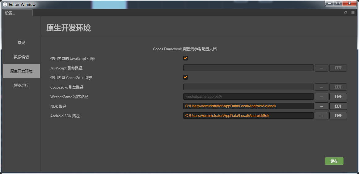Click the 原生开发环境 page heading
The width and height of the screenshot is (359, 174).
pyautogui.click(x=69, y=28)
